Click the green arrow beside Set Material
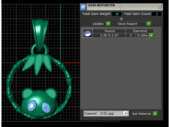 pyautogui.click(x=155, y=114)
